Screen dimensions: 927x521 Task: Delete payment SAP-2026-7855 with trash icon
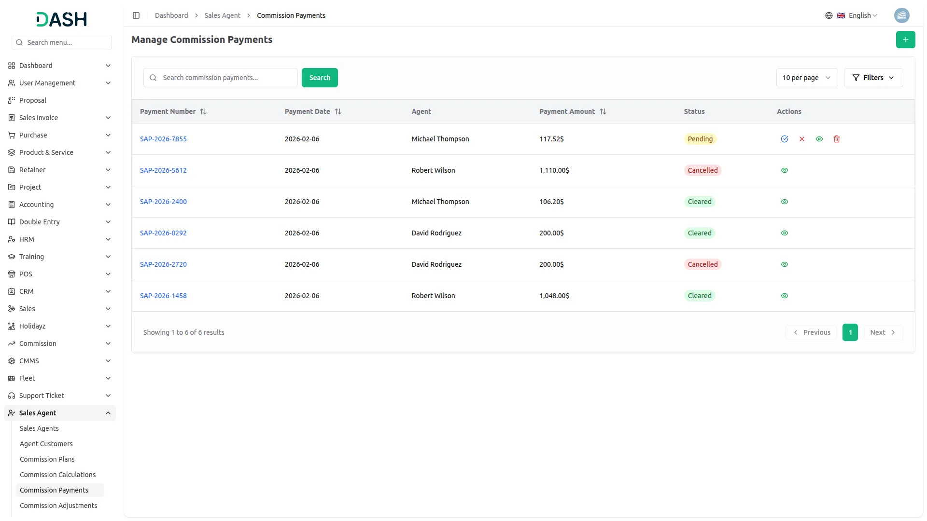click(x=836, y=139)
